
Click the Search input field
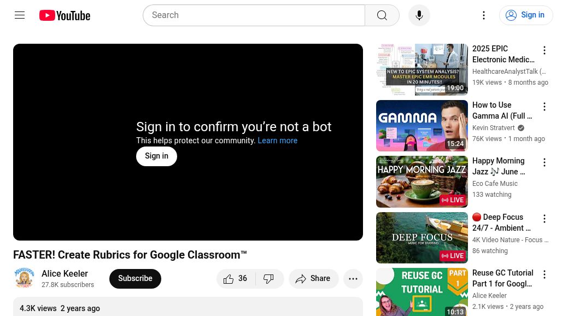(x=254, y=15)
